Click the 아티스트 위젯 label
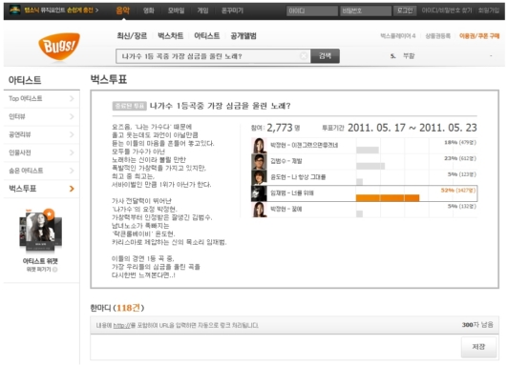The image size is (507, 365). (x=40, y=261)
